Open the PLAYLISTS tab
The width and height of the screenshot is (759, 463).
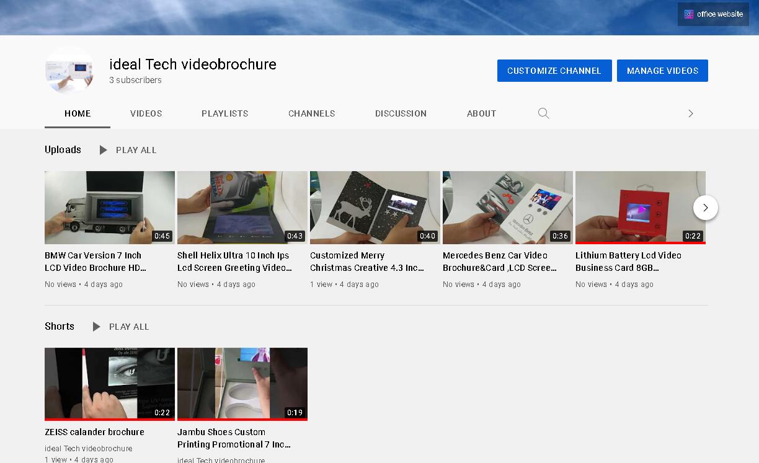pos(225,113)
